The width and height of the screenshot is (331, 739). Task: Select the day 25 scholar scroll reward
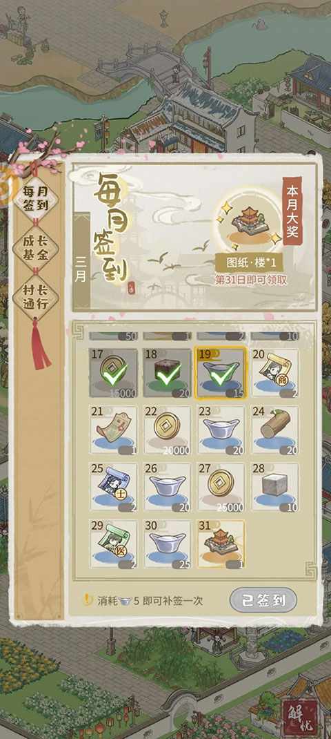114,487
